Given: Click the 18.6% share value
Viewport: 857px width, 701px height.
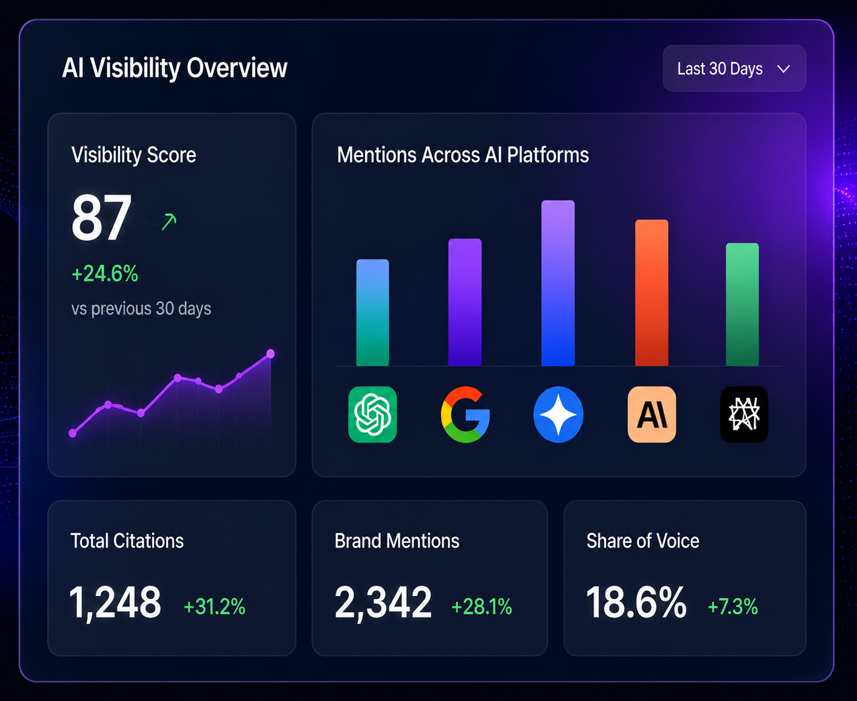Looking at the screenshot, I should [636, 603].
